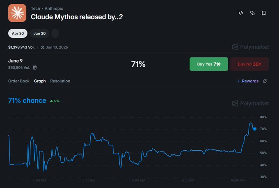Click the $50,506 Vol. text

(19, 68)
